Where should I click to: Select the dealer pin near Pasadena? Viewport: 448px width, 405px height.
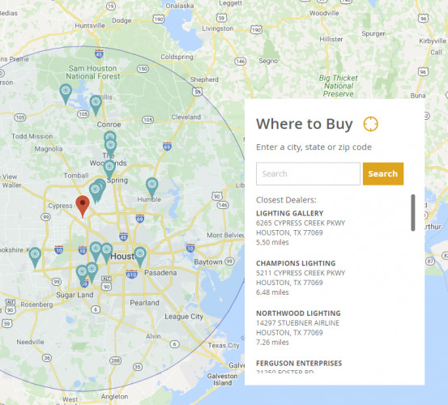click(140, 257)
